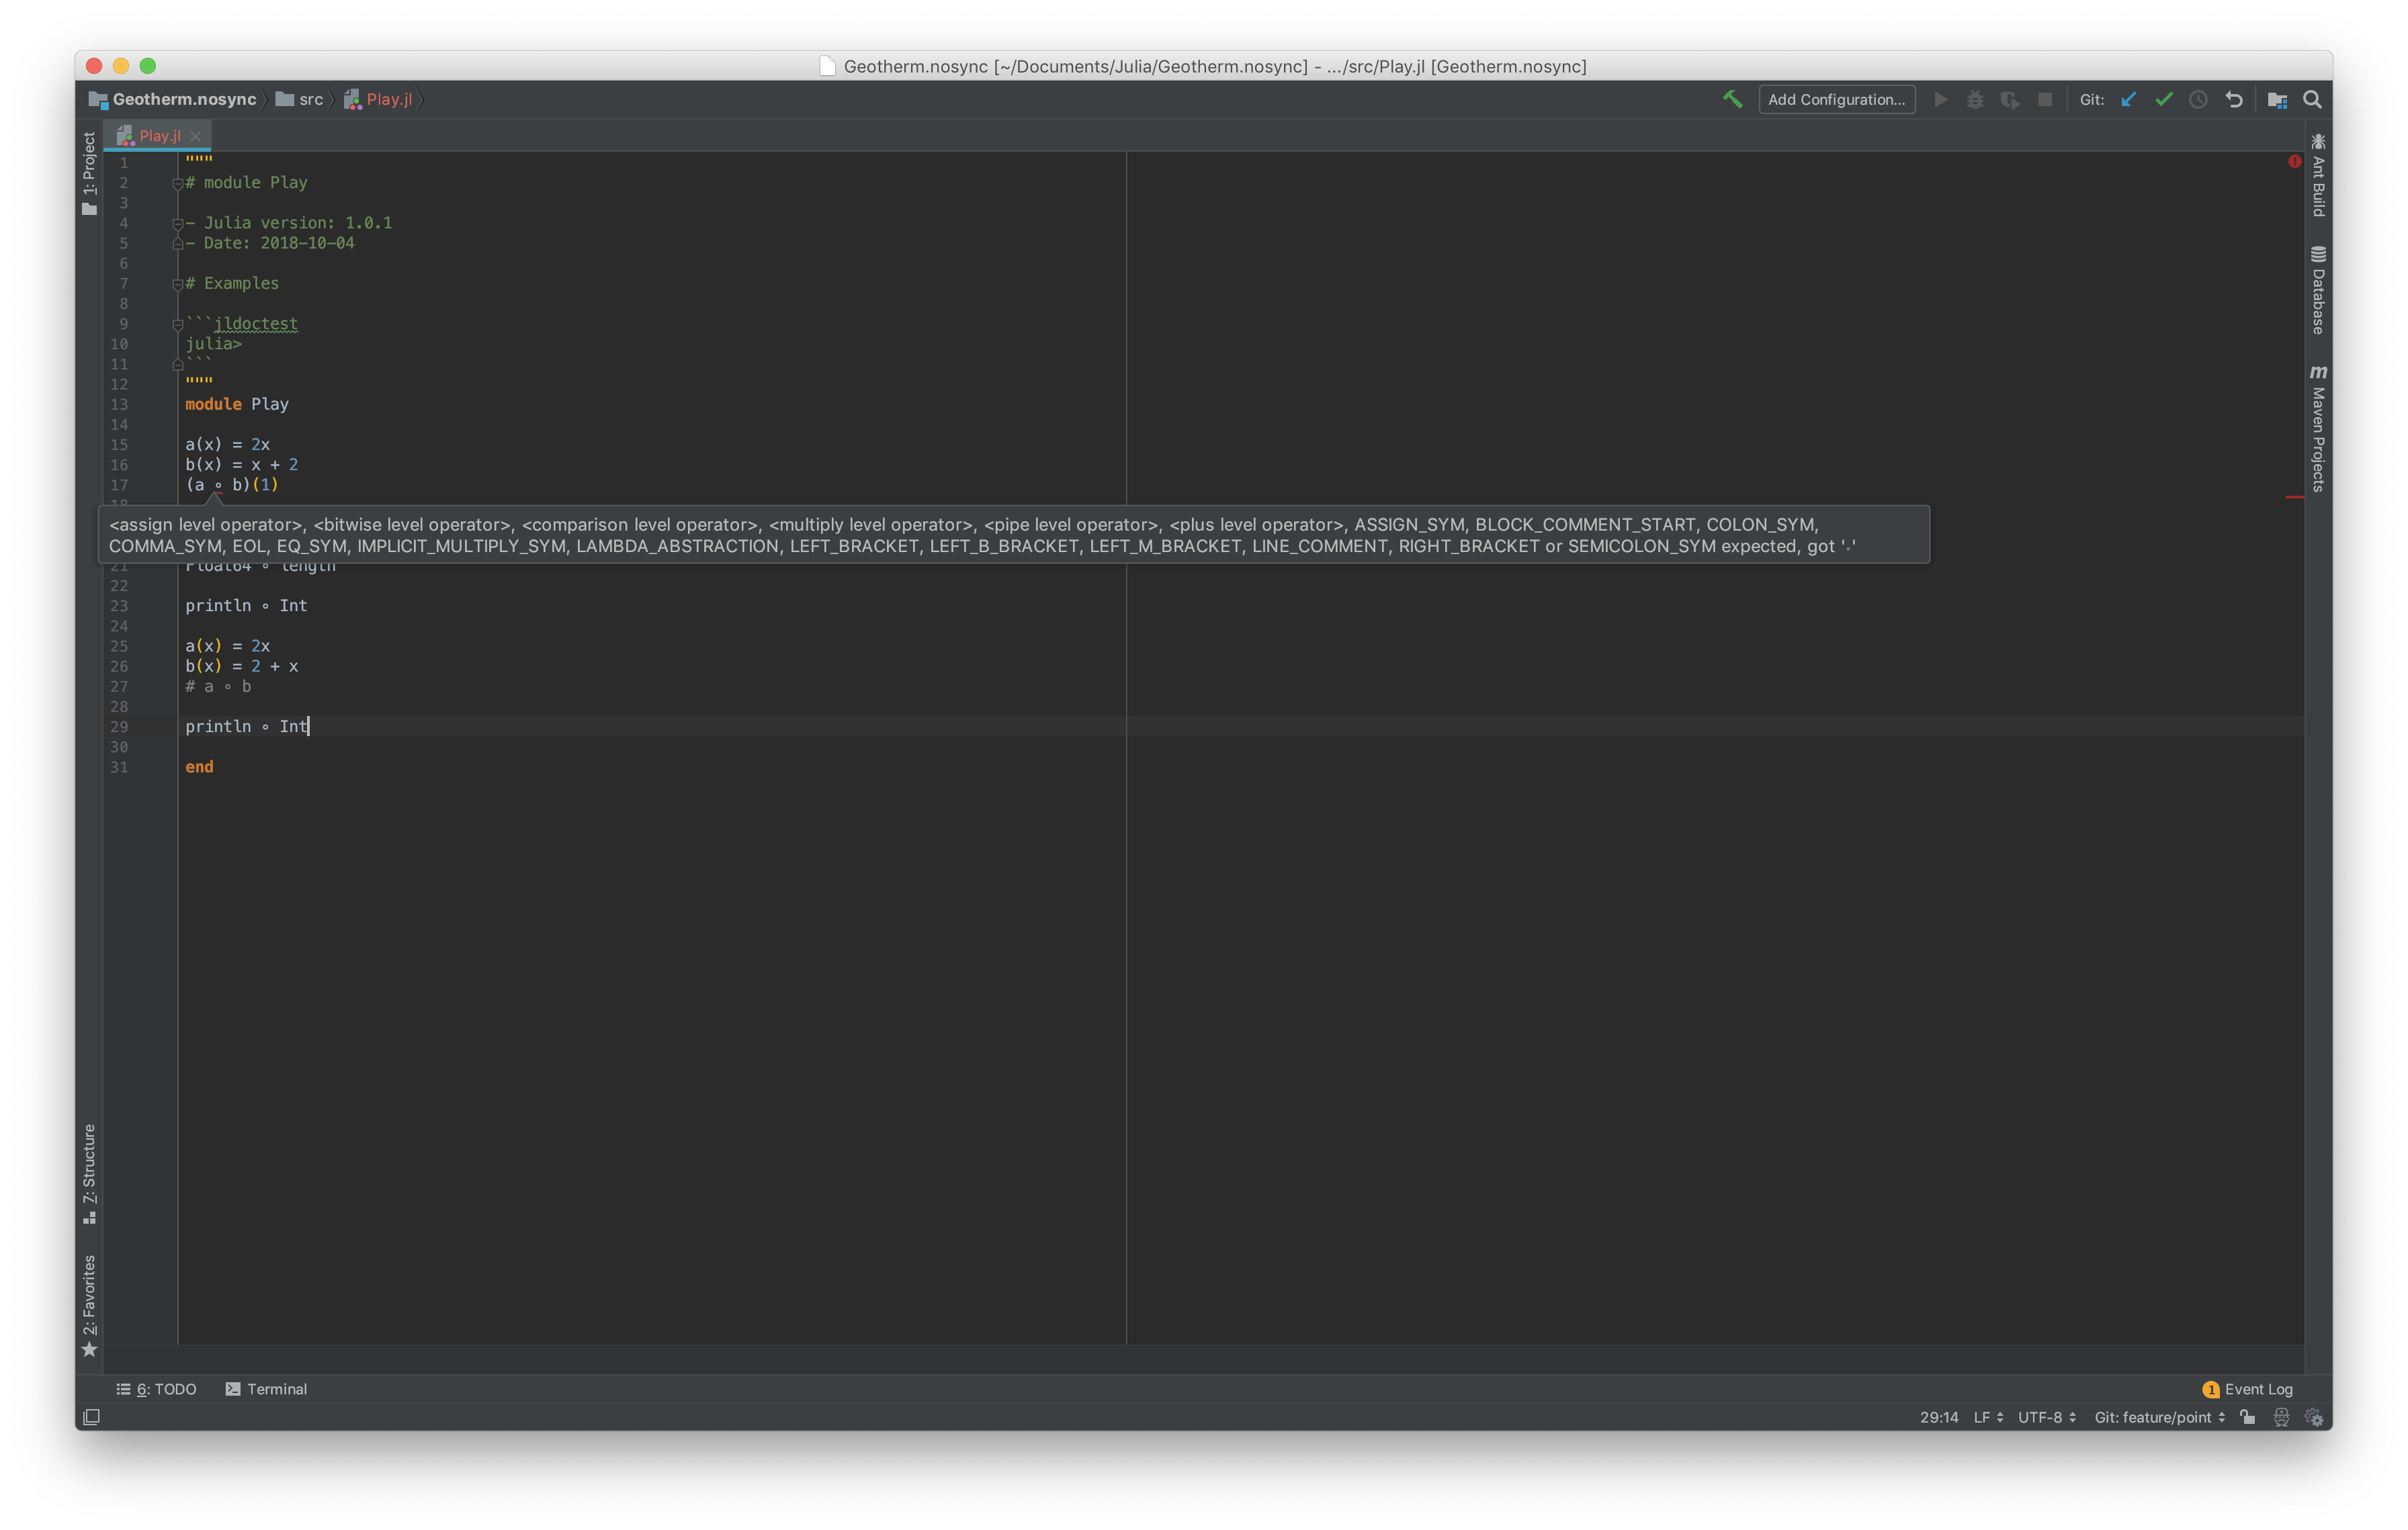Image resolution: width=2408 pixels, height=1530 pixels.
Task: Collapse the docstring fold at line 1
Action: 179,162
